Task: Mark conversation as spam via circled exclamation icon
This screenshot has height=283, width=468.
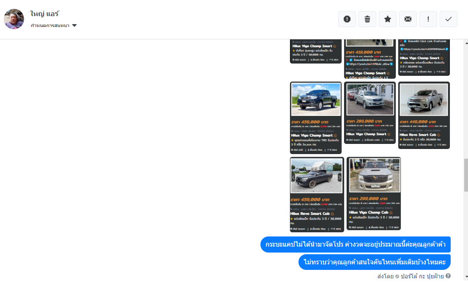Action: pyautogui.click(x=347, y=19)
